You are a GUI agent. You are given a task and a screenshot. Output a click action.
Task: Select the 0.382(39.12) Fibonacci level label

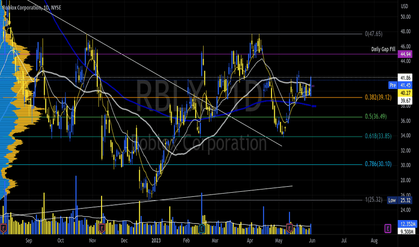[x=378, y=97]
